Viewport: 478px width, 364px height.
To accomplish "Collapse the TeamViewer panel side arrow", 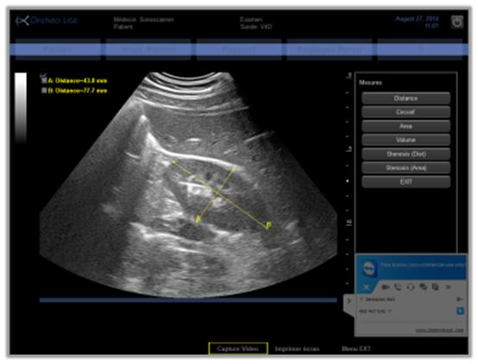I will (349, 301).
